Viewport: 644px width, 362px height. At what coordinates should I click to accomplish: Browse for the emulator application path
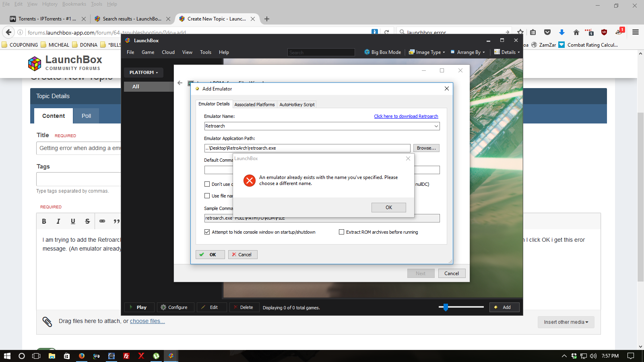426,148
